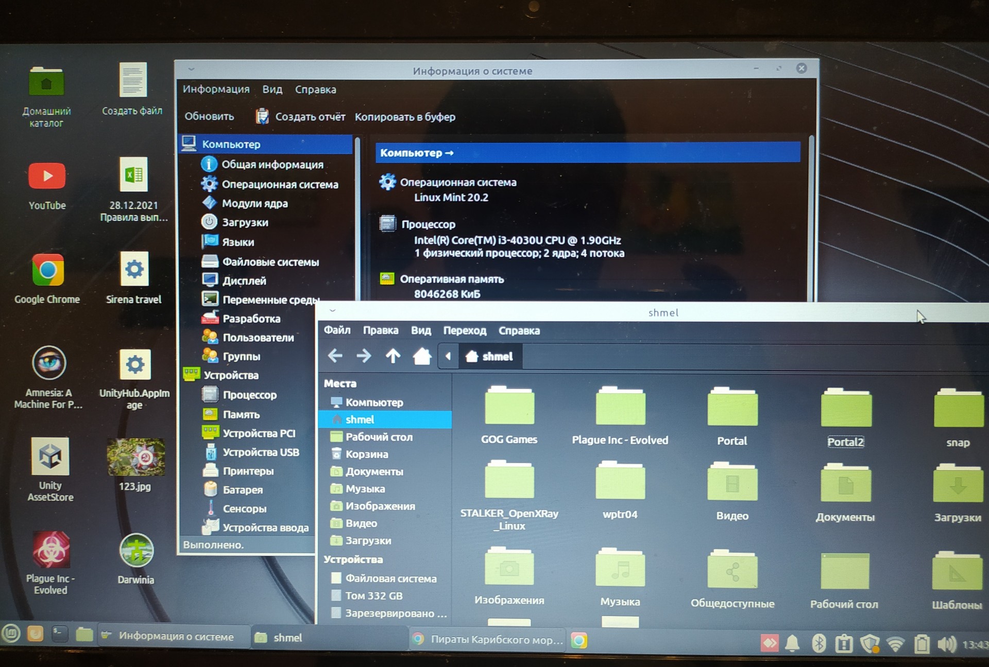Select the GOG Games folder
The height and width of the screenshot is (667, 989).
click(509, 415)
